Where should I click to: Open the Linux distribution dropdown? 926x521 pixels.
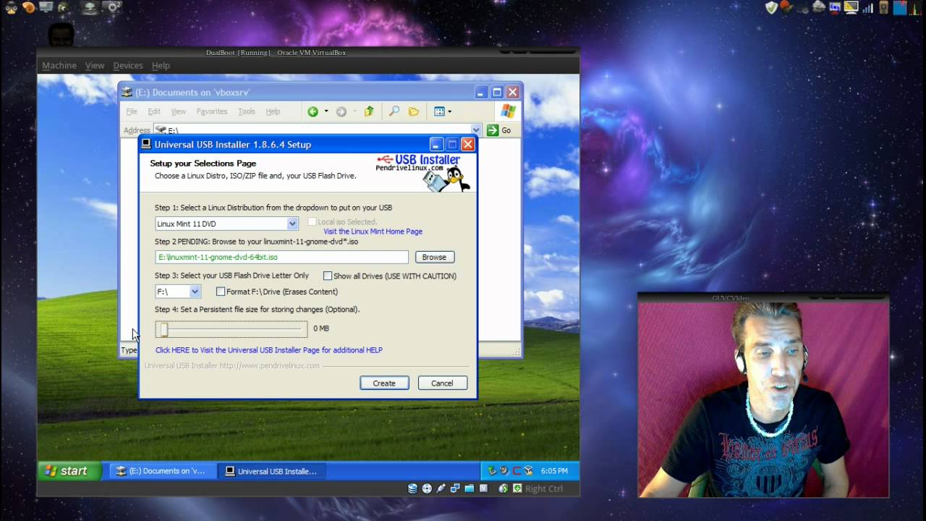(292, 224)
